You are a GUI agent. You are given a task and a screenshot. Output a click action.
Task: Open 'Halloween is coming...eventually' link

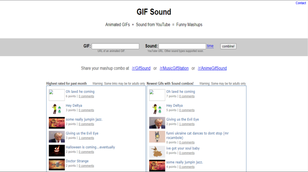(90, 147)
